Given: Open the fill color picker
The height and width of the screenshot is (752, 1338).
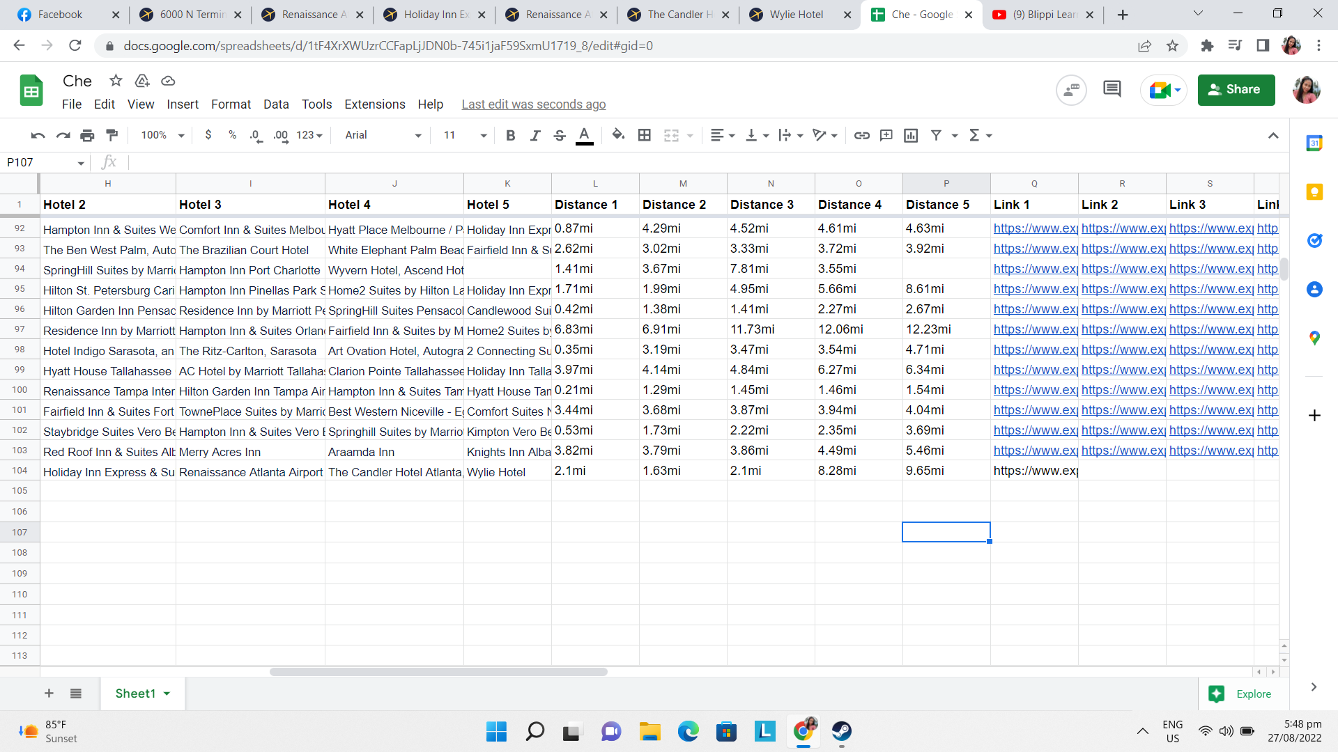Looking at the screenshot, I should (x=617, y=135).
